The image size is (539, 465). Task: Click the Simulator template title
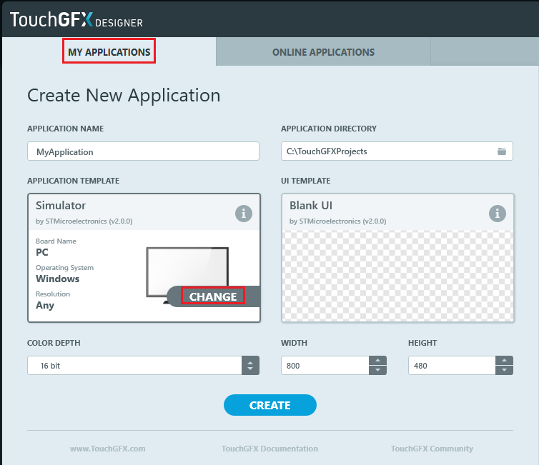point(61,206)
